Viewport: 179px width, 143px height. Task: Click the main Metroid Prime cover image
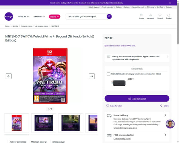pyautogui.click(x=50, y=76)
